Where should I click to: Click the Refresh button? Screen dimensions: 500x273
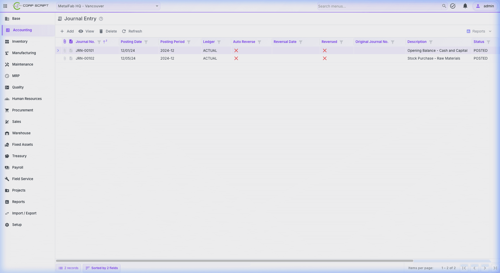[x=132, y=31]
